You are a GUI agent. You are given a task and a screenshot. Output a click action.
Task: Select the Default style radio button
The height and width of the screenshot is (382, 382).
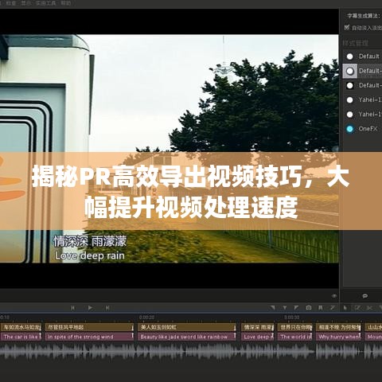pyautogui.click(x=350, y=57)
